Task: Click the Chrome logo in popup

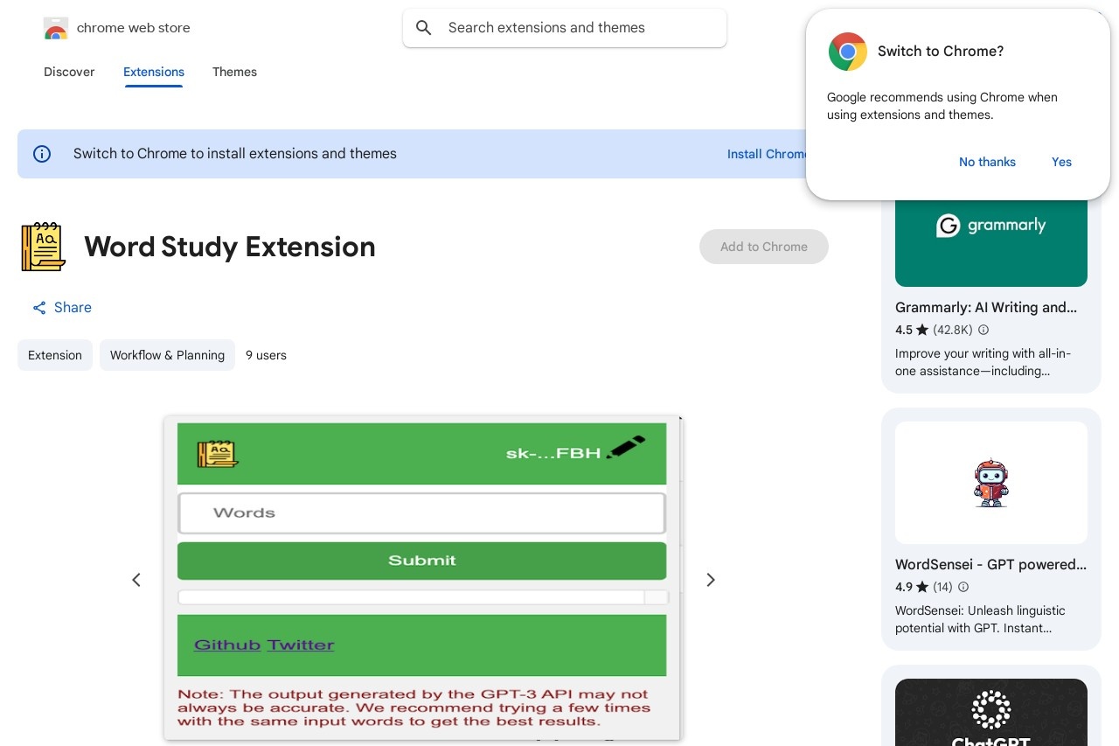Action: click(x=848, y=52)
